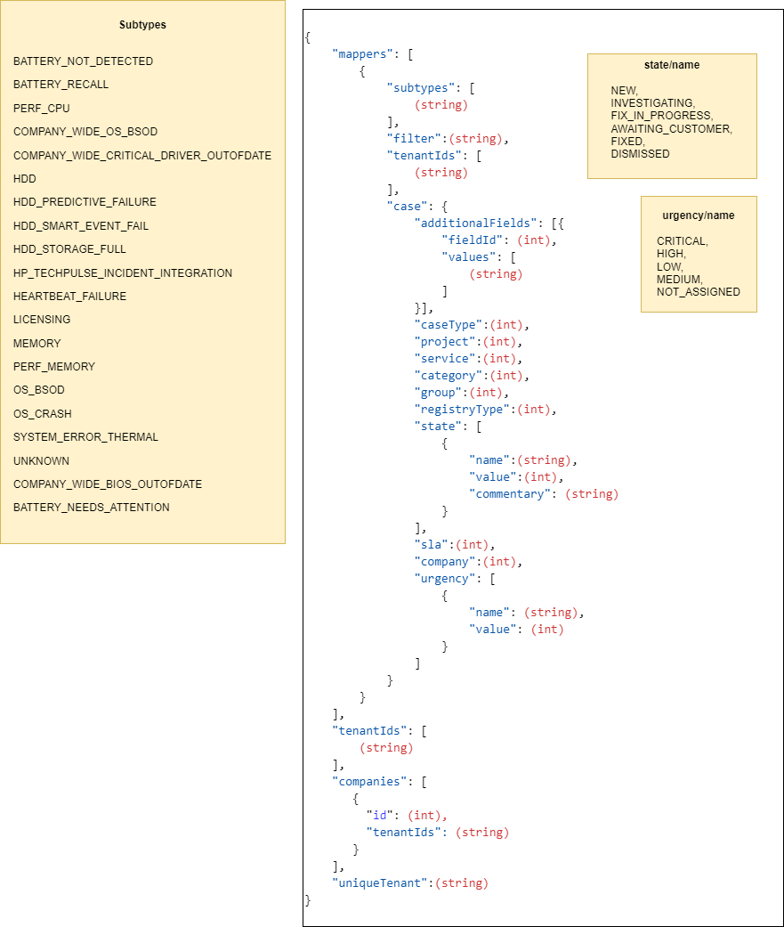Click OS_CRASH subtype text
784x927 pixels.
pos(43,414)
